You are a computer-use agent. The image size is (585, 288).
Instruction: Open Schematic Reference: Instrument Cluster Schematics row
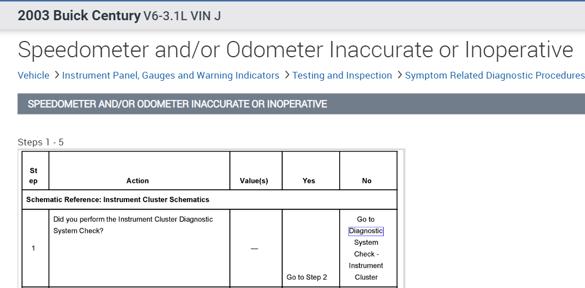pyautogui.click(x=118, y=199)
